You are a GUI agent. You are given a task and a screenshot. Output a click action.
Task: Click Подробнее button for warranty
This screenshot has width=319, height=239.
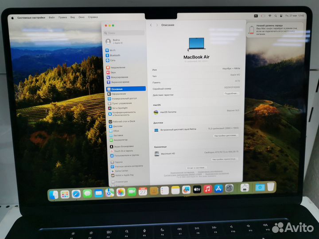(231, 93)
